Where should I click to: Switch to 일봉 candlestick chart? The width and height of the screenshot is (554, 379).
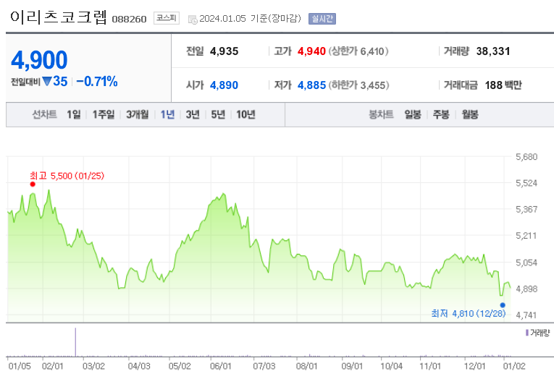(x=413, y=114)
